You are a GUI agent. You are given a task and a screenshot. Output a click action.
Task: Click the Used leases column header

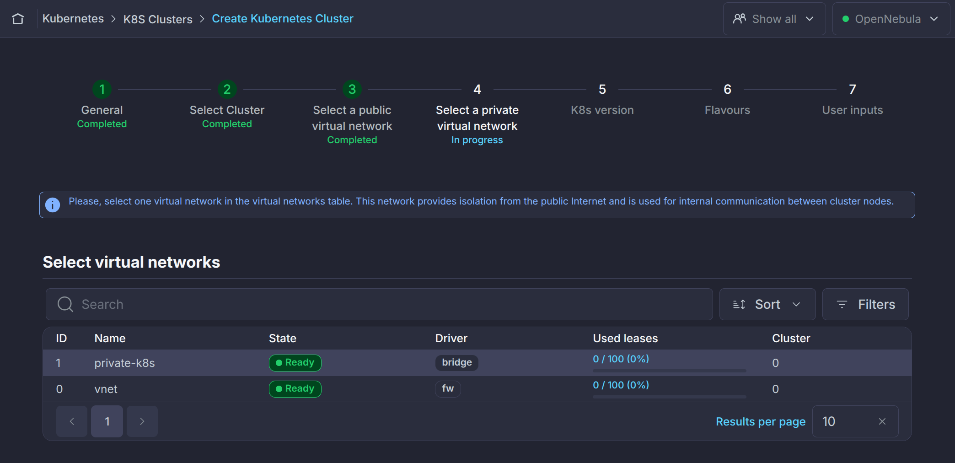[x=625, y=338]
